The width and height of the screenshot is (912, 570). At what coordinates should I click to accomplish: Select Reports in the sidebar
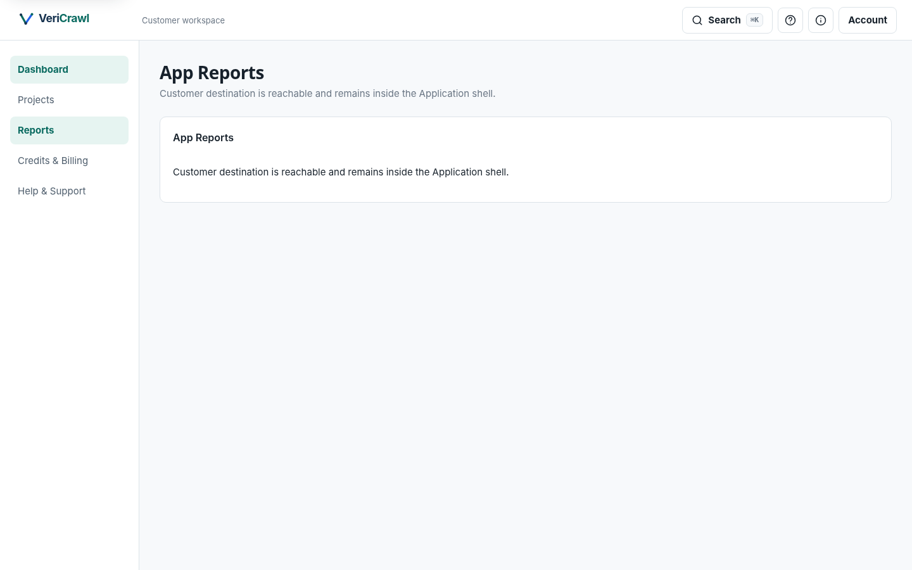tap(69, 130)
